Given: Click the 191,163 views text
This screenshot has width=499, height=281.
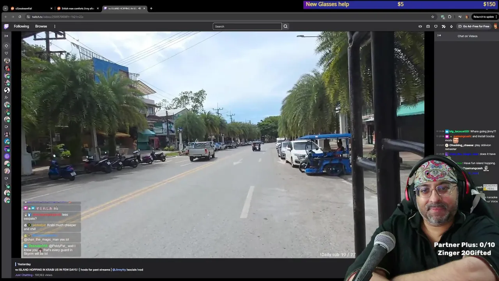Looking at the screenshot, I should coord(43,275).
